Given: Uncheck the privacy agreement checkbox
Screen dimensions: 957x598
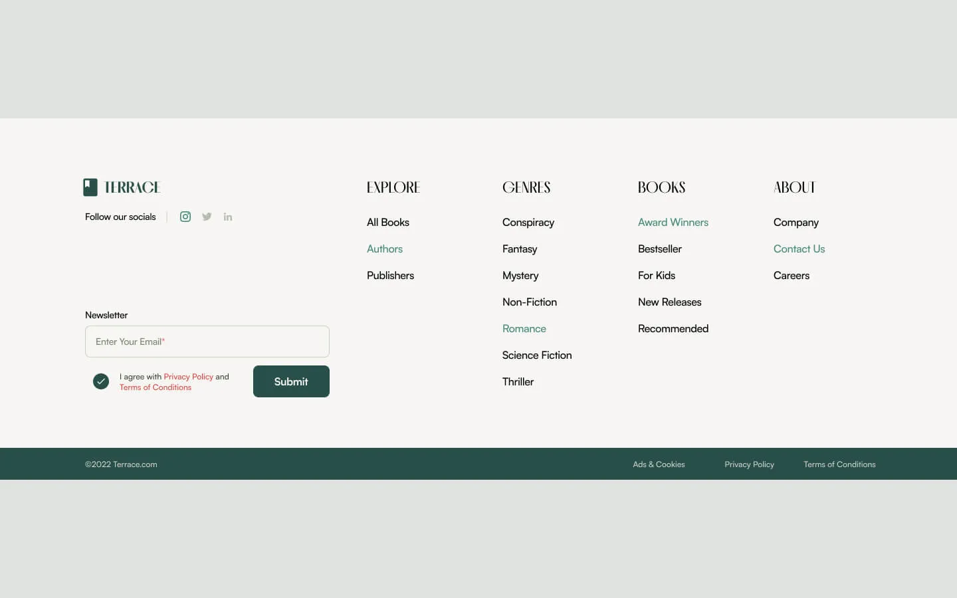Looking at the screenshot, I should (101, 381).
